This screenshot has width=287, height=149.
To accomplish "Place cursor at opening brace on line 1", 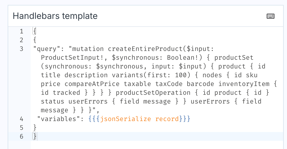I will pos(35,31).
